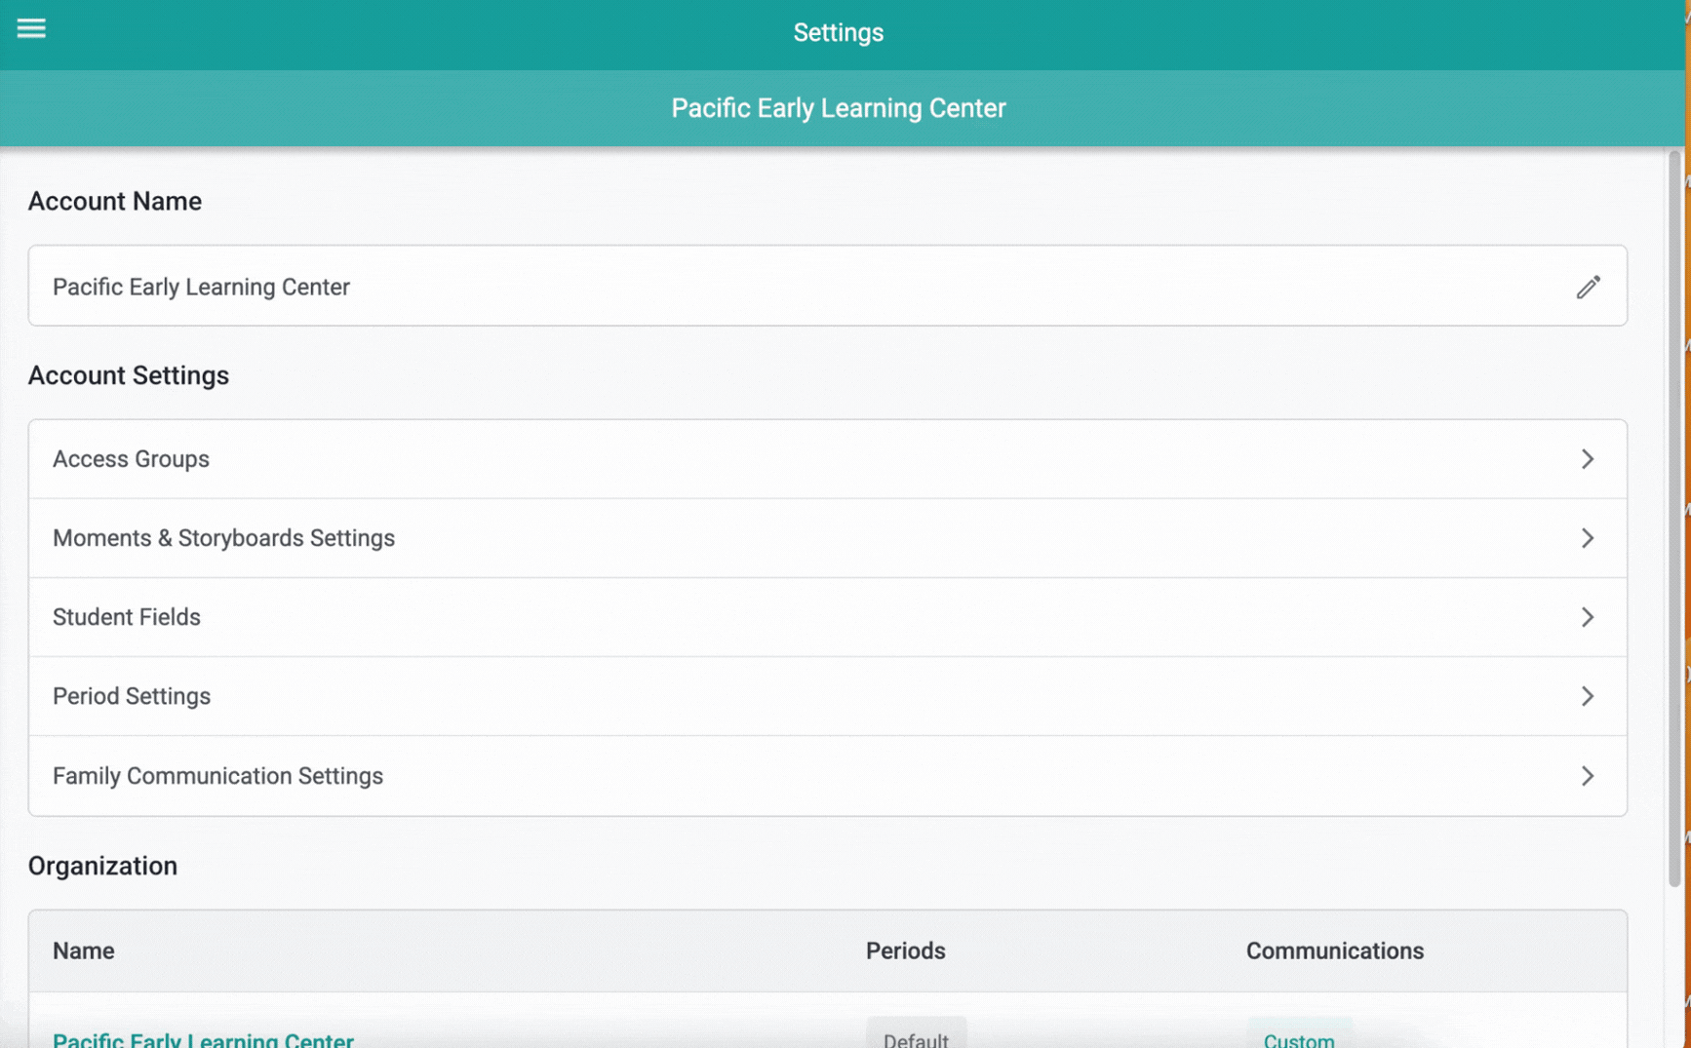1691x1048 pixels.
Task: Open Moments & Storyboards Settings row
Action: tap(827, 538)
